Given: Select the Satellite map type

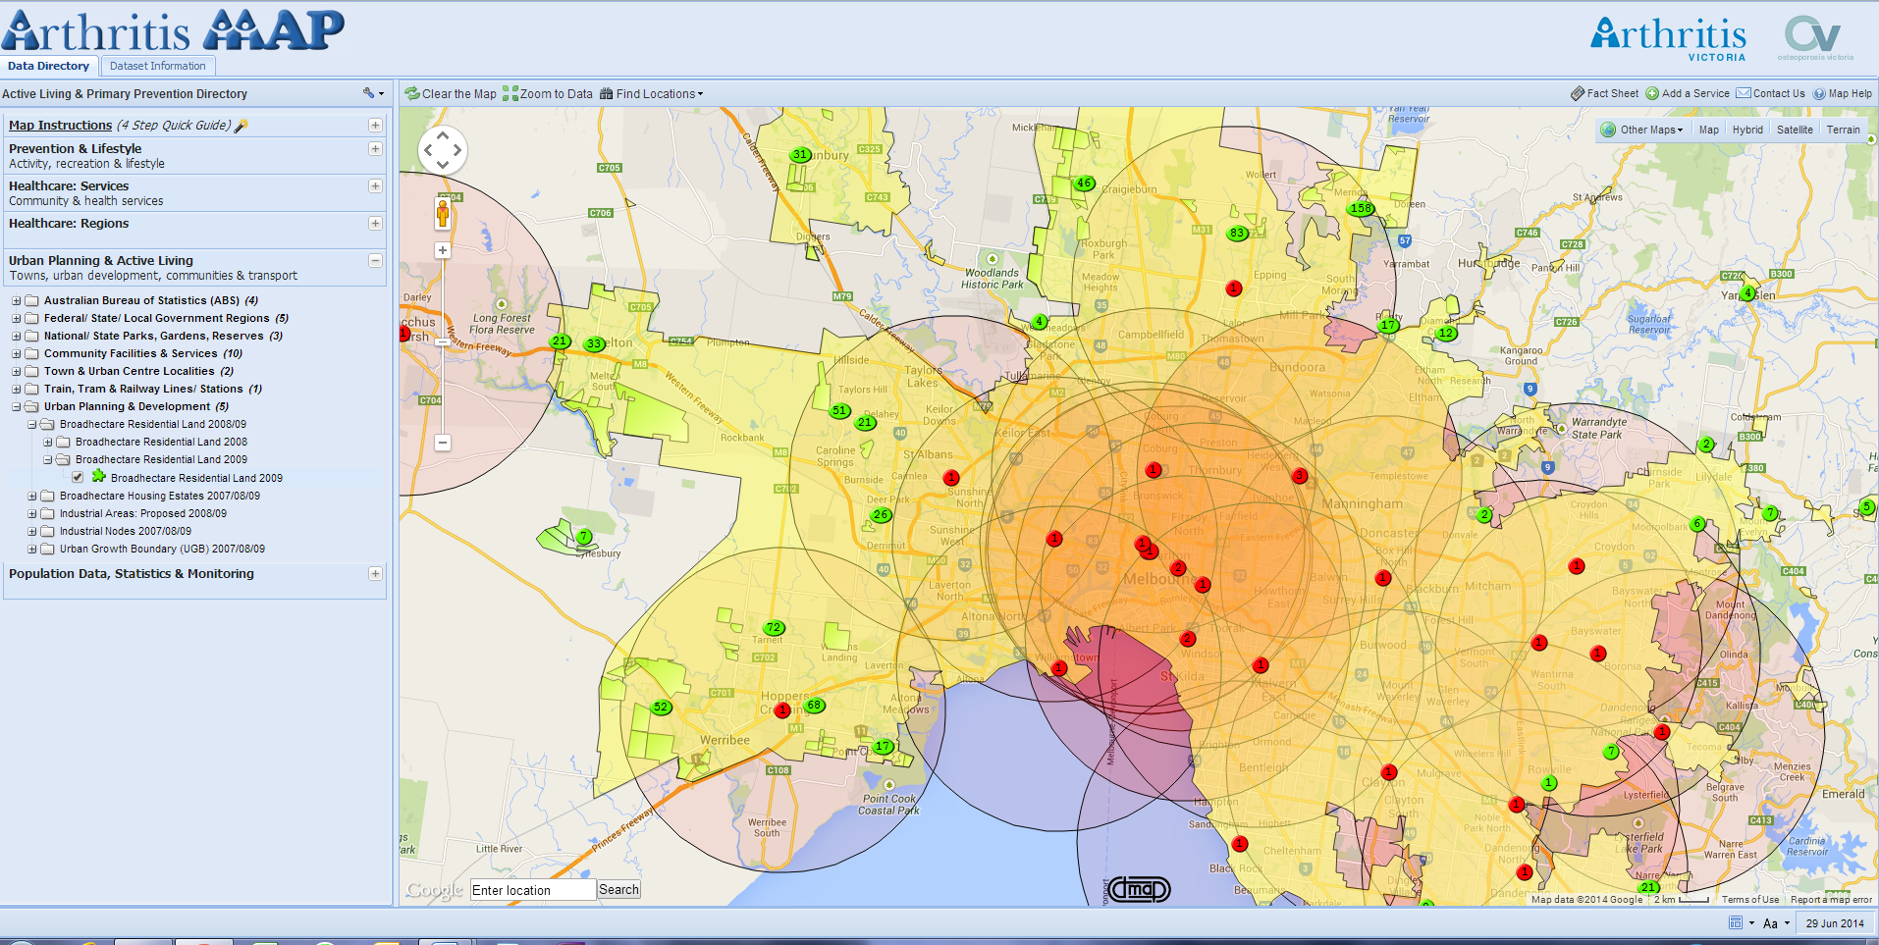Looking at the screenshot, I should (x=1795, y=130).
